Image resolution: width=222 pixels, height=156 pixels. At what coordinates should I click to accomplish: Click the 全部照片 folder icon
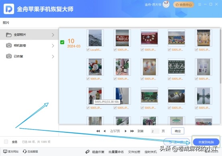tap(9, 34)
